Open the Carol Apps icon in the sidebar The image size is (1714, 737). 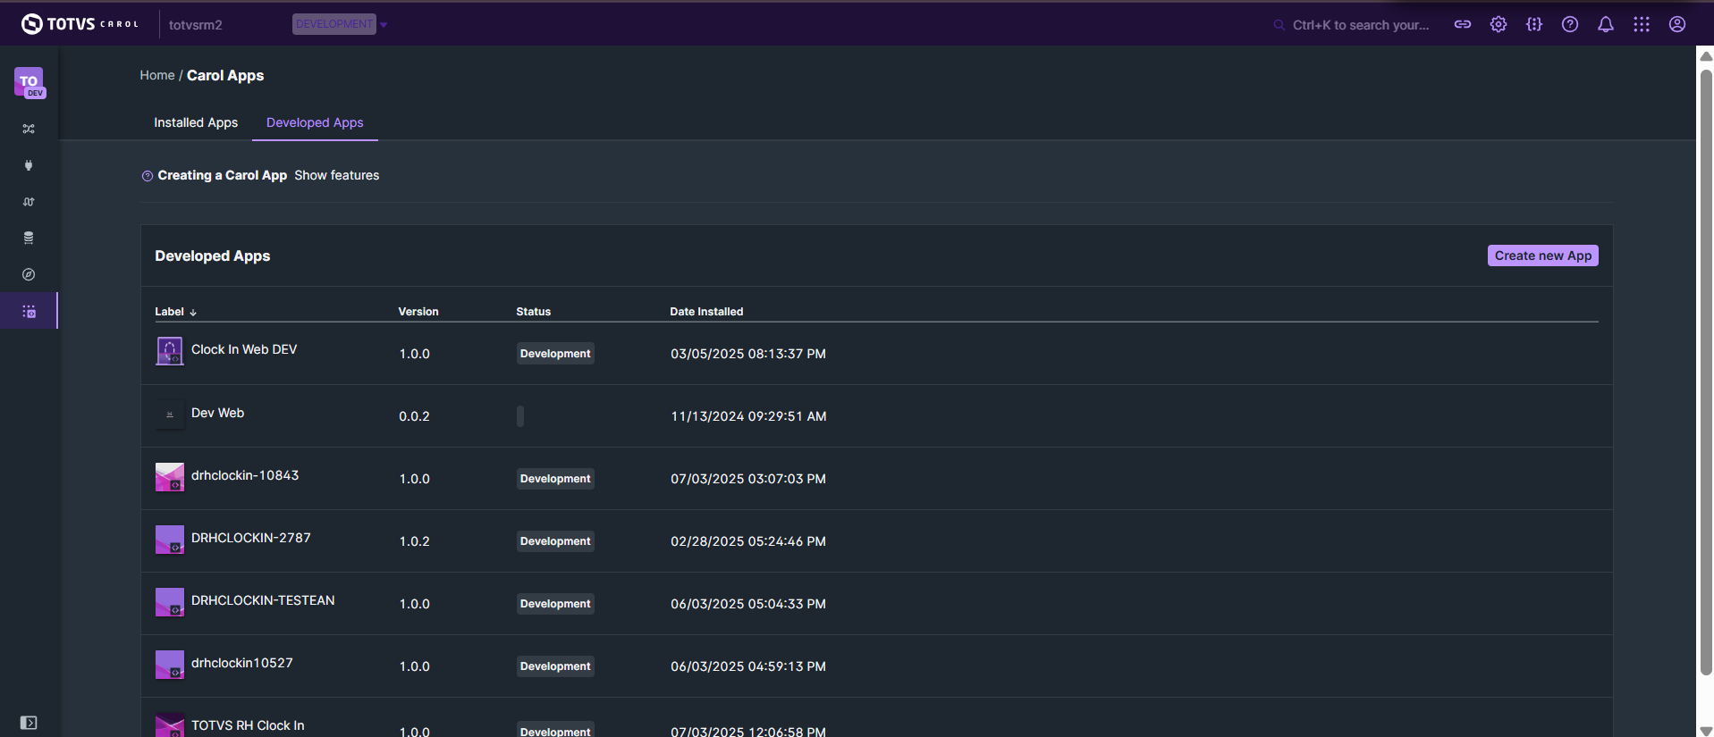pos(29,311)
